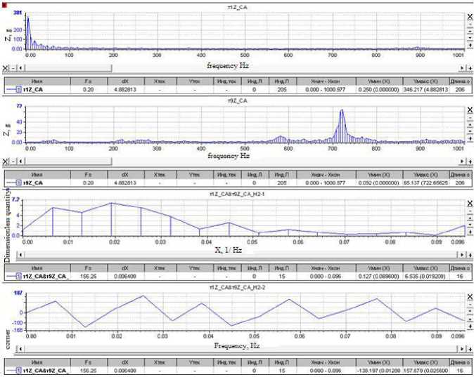Viewport: 474px width, 377px height.
Task: Click the 0.006400 dX value in the third table
Action: pyautogui.click(x=126, y=276)
